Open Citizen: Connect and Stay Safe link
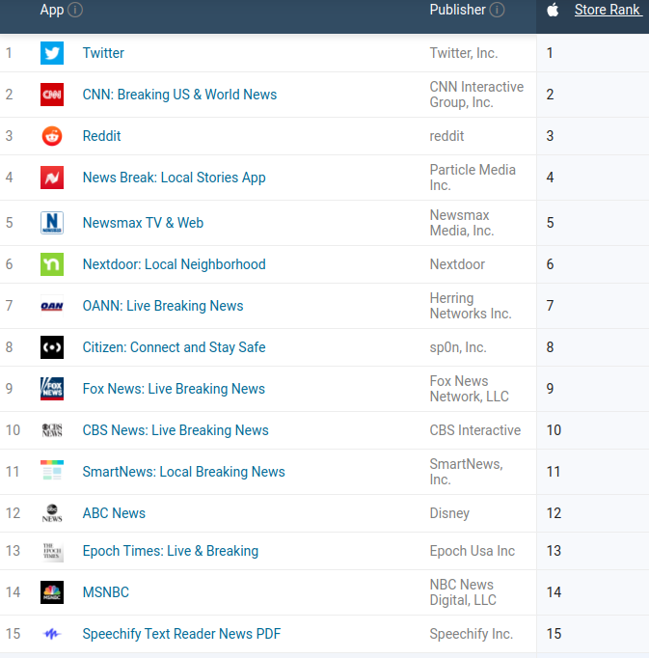The width and height of the screenshot is (649, 658). [175, 347]
